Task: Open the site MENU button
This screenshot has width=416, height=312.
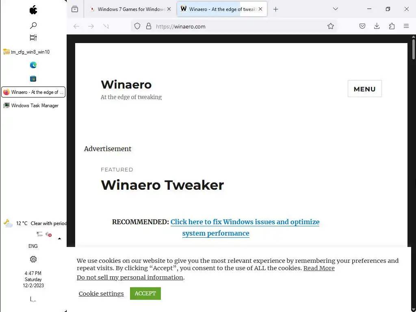Action: (x=365, y=89)
